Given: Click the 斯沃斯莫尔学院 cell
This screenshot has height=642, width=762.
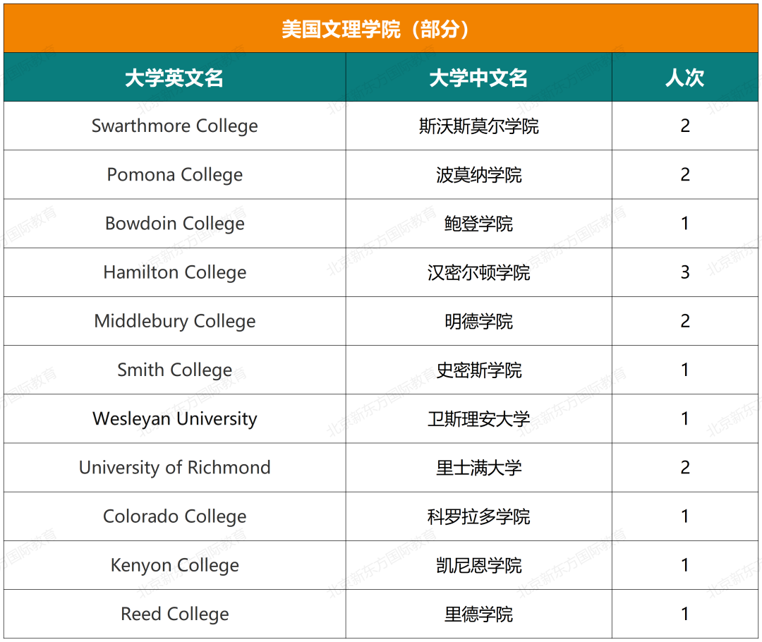Looking at the screenshot, I should [x=478, y=126].
